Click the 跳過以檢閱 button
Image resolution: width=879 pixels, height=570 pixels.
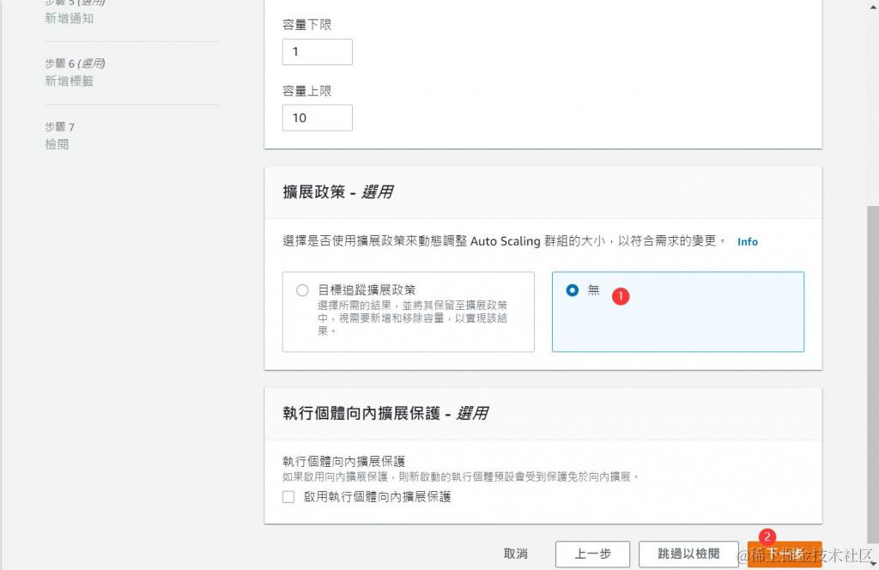(x=688, y=554)
